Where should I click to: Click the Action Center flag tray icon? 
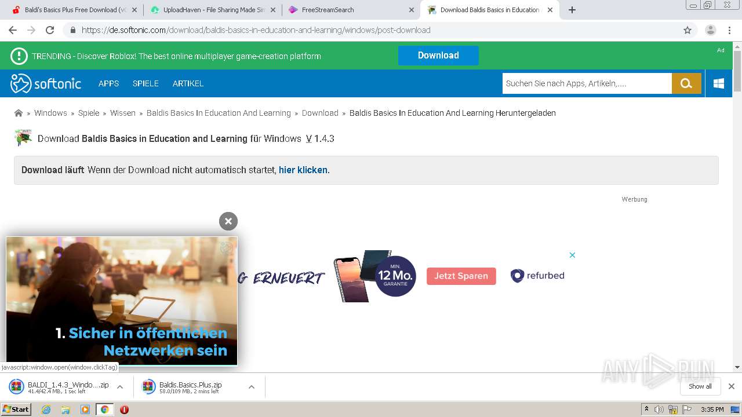tap(686, 409)
